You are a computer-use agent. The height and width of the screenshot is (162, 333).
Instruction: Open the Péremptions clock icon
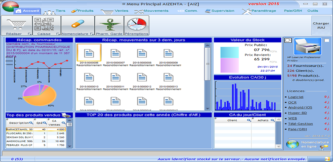pos(137,24)
